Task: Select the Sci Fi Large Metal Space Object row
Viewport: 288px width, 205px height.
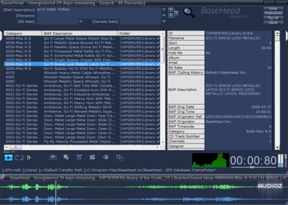Action: coord(83,38)
